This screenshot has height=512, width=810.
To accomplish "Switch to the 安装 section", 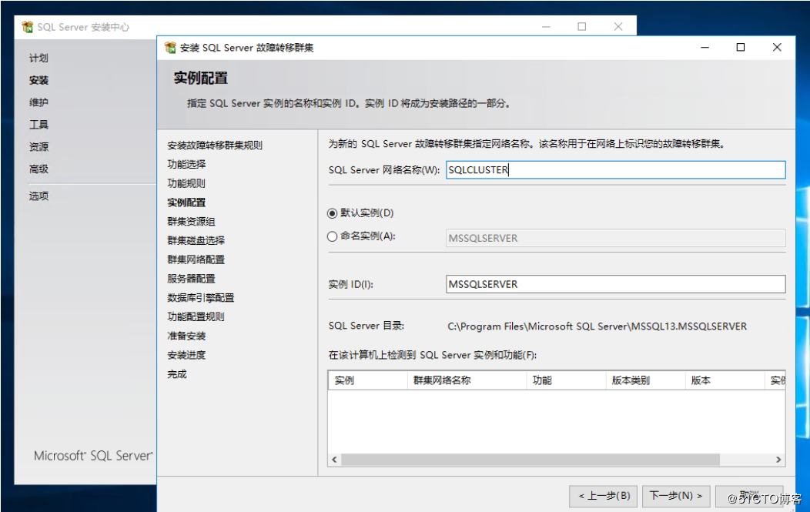I will click(x=38, y=80).
